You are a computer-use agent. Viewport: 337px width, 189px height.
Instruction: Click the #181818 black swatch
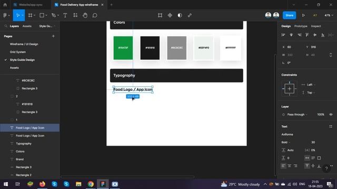coord(150,48)
